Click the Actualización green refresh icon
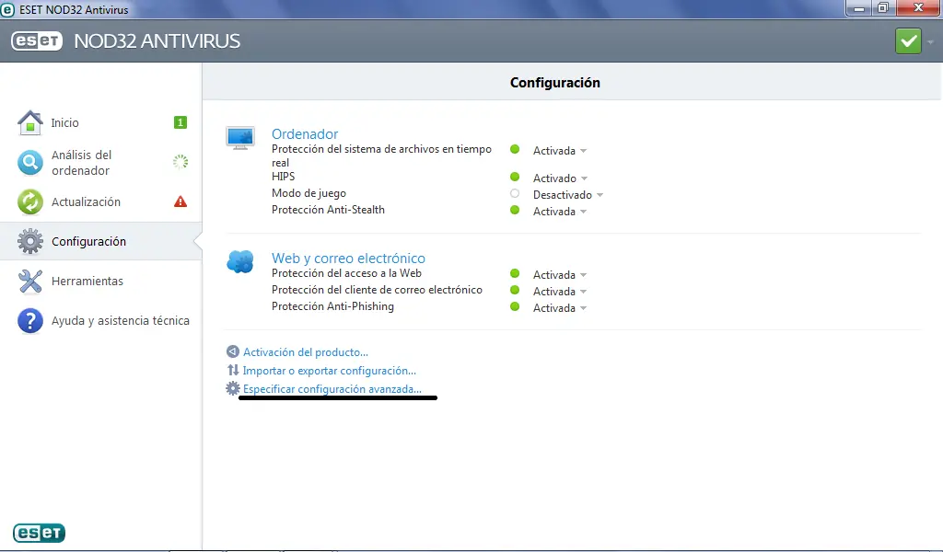This screenshot has height=552, width=943. [30, 201]
